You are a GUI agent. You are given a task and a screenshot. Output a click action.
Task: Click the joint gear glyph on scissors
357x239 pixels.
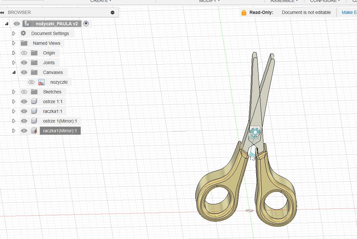[x=255, y=132]
